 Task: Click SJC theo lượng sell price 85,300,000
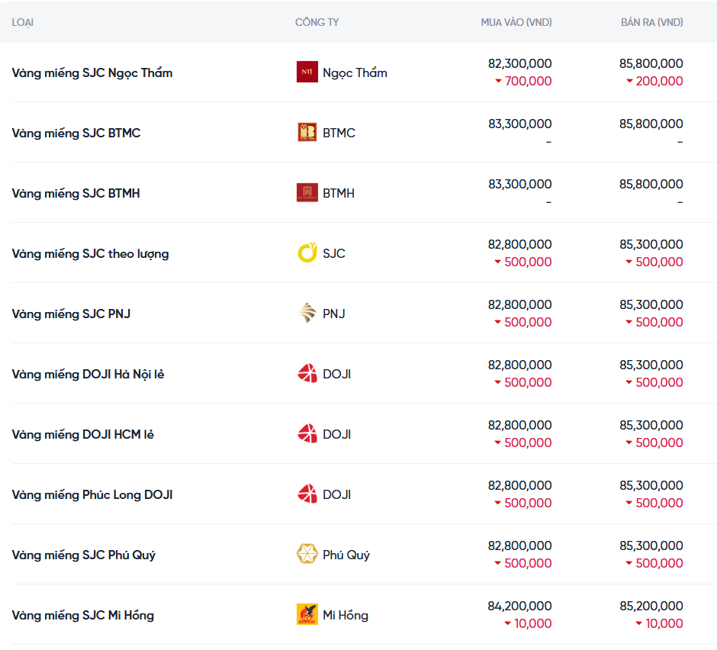tap(651, 245)
